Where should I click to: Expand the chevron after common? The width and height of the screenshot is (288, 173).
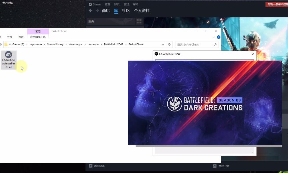click(101, 44)
